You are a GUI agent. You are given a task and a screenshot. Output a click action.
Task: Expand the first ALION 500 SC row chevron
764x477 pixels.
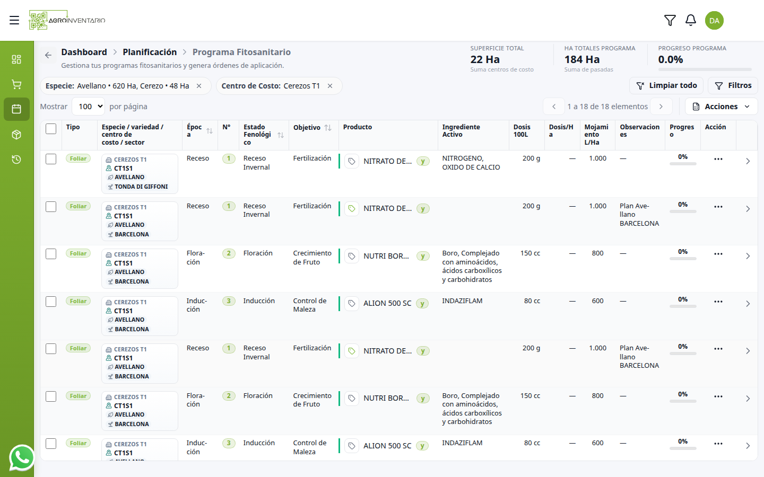pyautogui.click(x=748, y=304)
